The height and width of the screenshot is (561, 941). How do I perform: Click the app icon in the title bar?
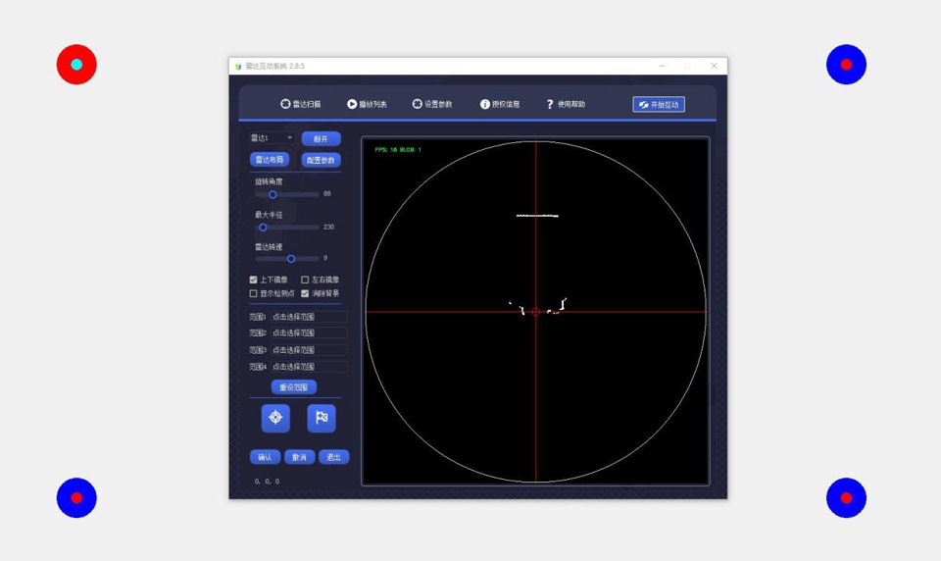point(238,66)
